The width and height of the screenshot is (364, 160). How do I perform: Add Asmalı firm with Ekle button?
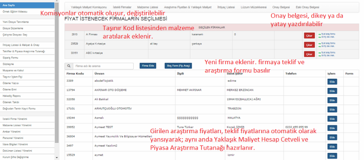(332, 119)
